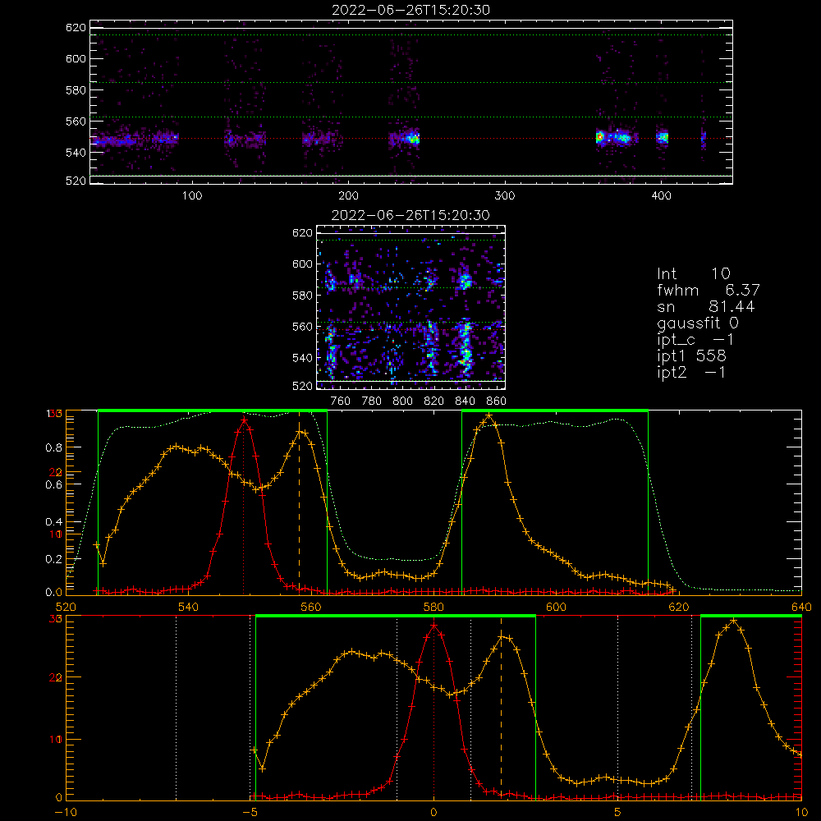Select the 'fwhm 6.37' readout line
Image resolution: width=821 pixels, height=821 pixels.
(x=709, y=290)
